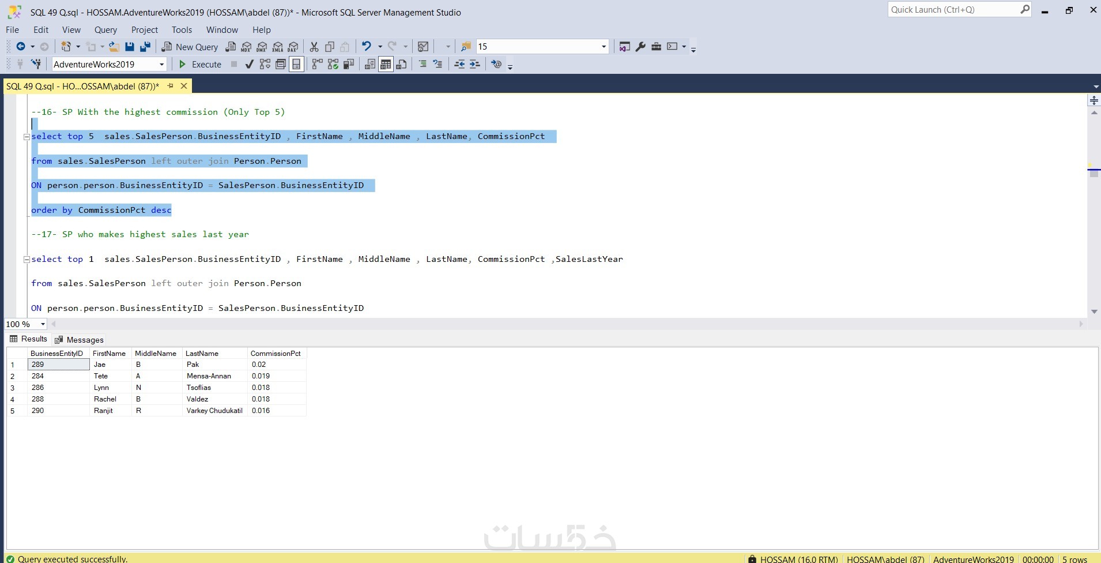Open the Toolbox icon
The image size is (1101, 563).
click(x=656, y=47)
